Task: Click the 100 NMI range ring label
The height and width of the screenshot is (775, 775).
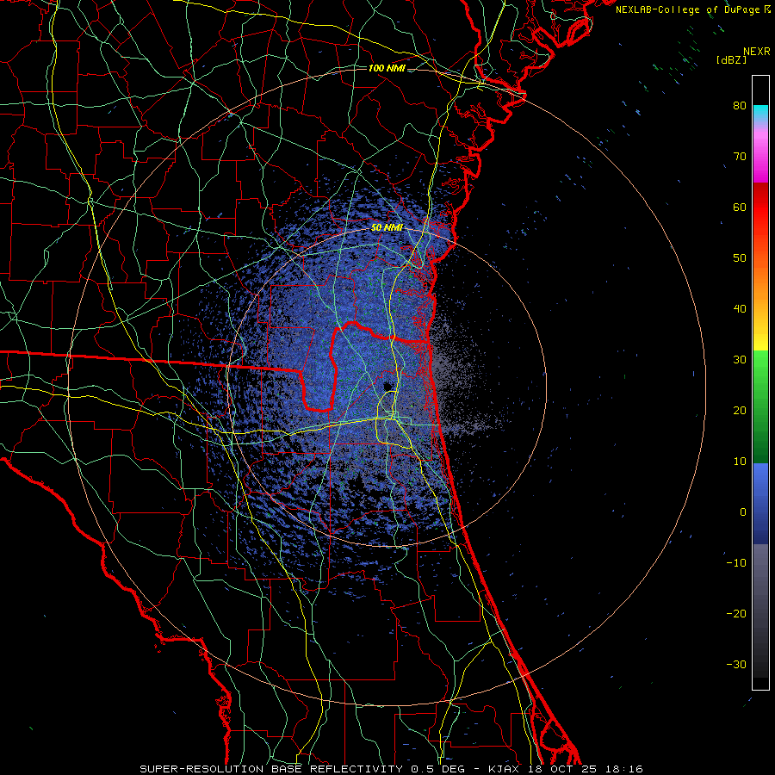Action: click(x=387, y=68)
